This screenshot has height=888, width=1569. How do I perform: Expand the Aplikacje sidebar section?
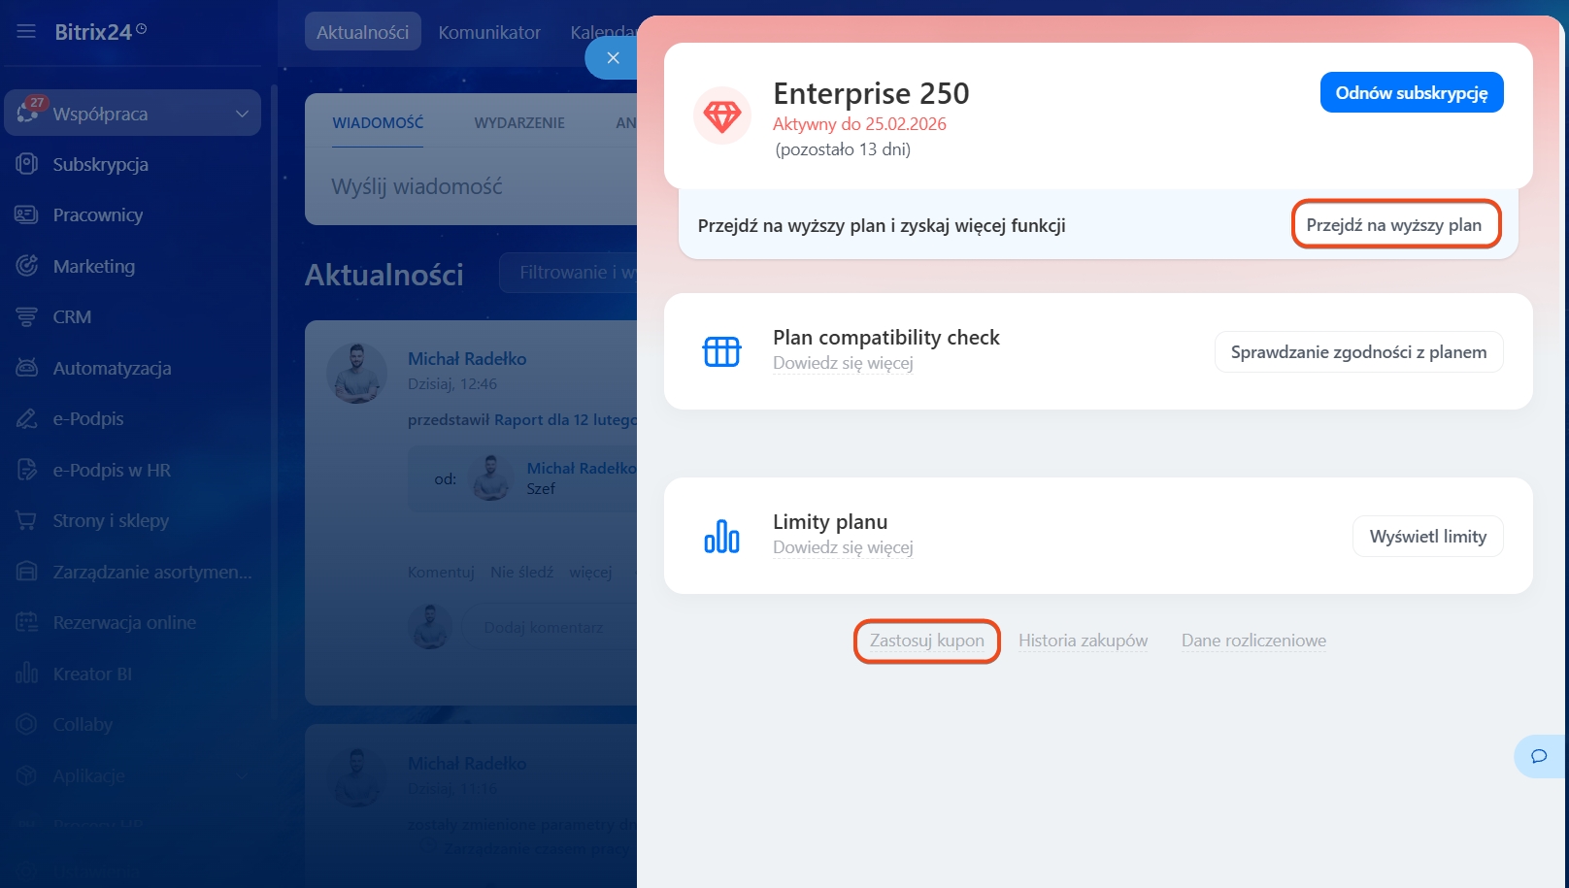click(242, 775)
